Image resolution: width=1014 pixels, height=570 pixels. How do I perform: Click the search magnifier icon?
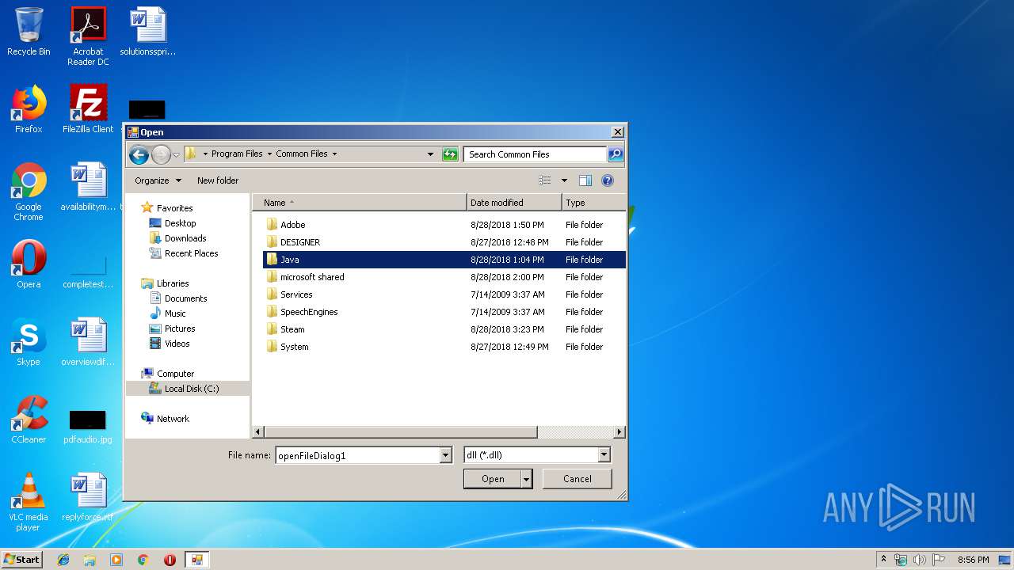[616, 154]
